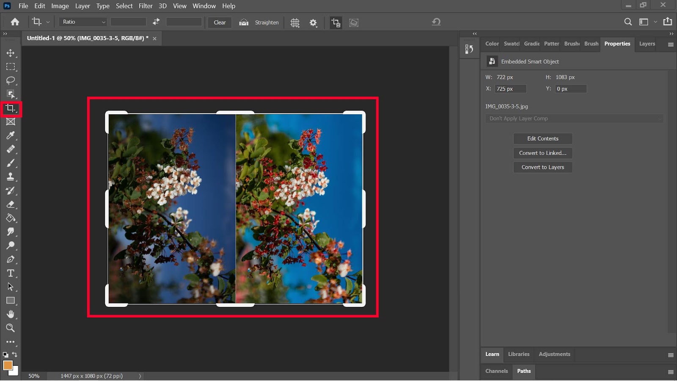Click the X position input field

pyautogui.click(x=510, y=89)
